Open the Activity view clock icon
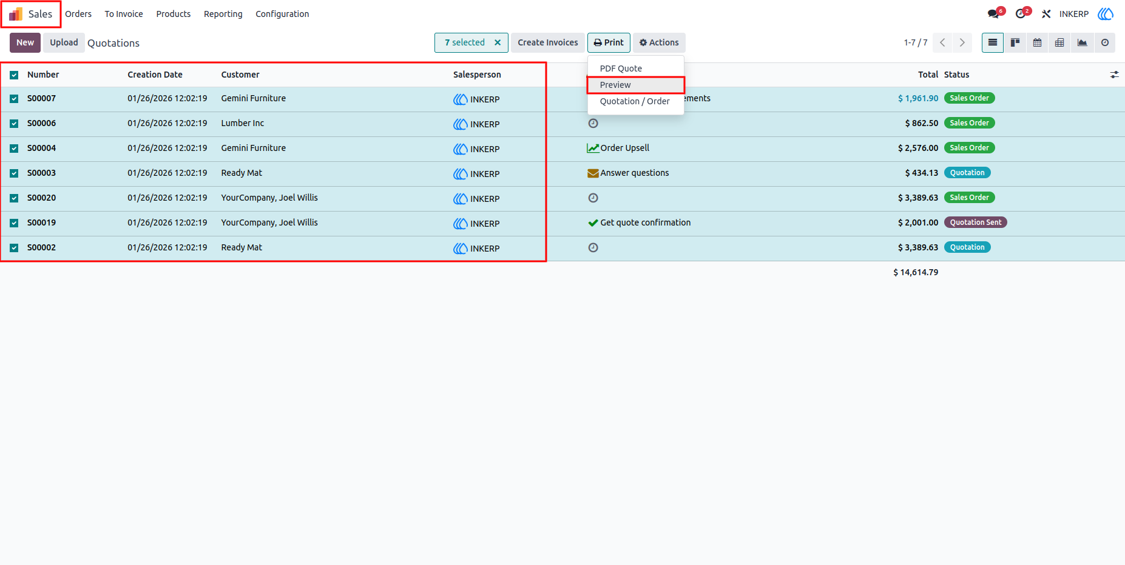This screenshot has width=1125, height=565. pyautogui.click(x=1105, y=42)
